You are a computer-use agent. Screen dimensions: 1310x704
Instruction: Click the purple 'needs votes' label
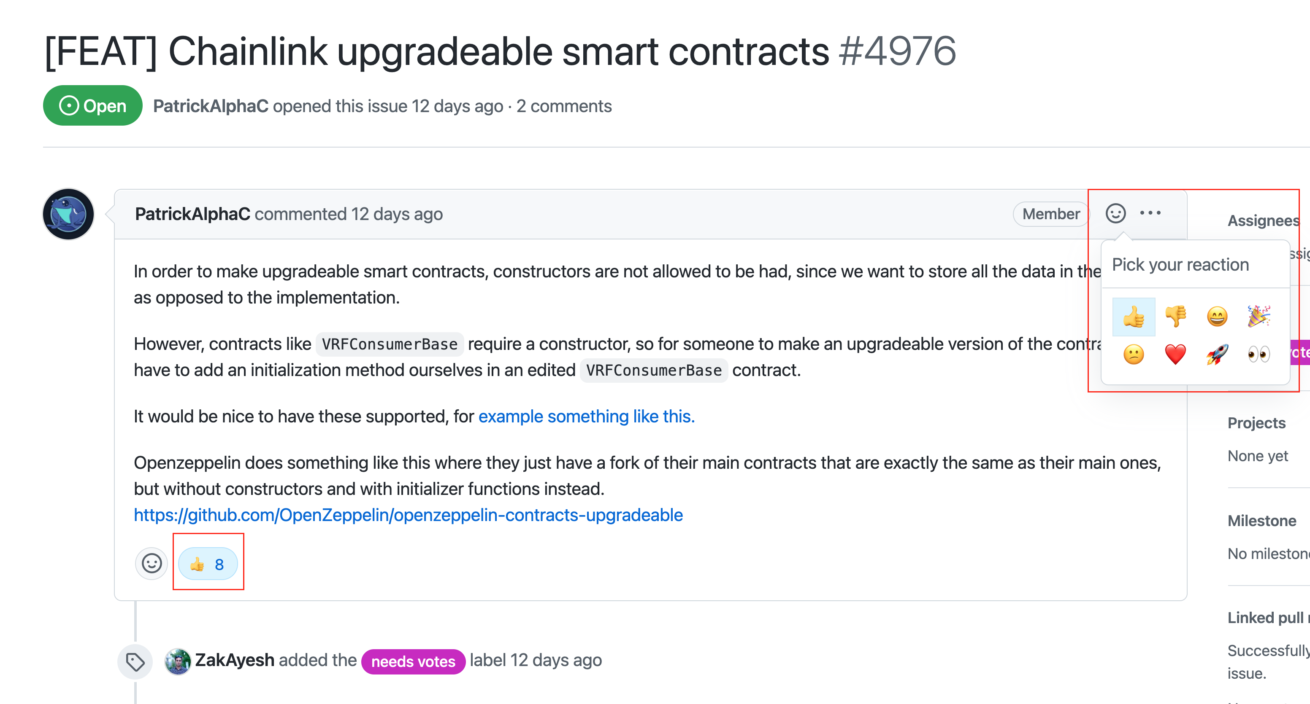click(413, 661)
